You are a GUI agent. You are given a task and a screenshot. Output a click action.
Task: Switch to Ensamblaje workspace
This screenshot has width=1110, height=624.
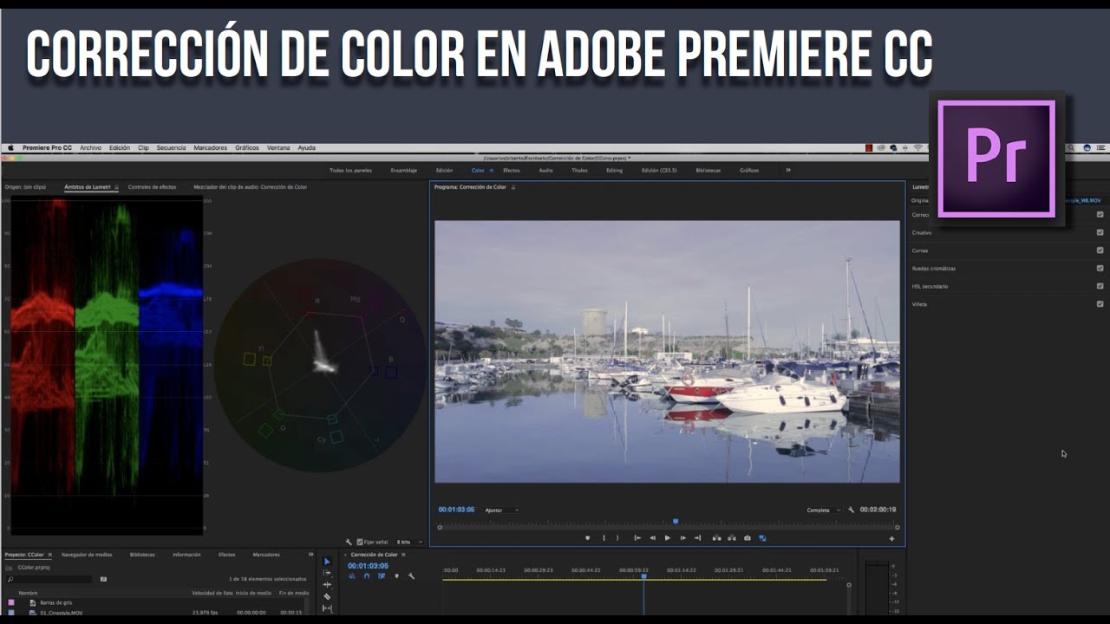pyautogui.click(x=403, y=170)
